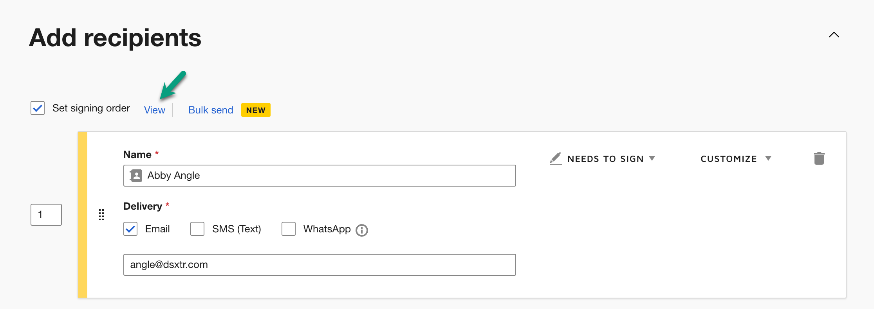874x309 pixels.
Task: Toggle the Email delivery checkbox
Action: coord(130,229)
